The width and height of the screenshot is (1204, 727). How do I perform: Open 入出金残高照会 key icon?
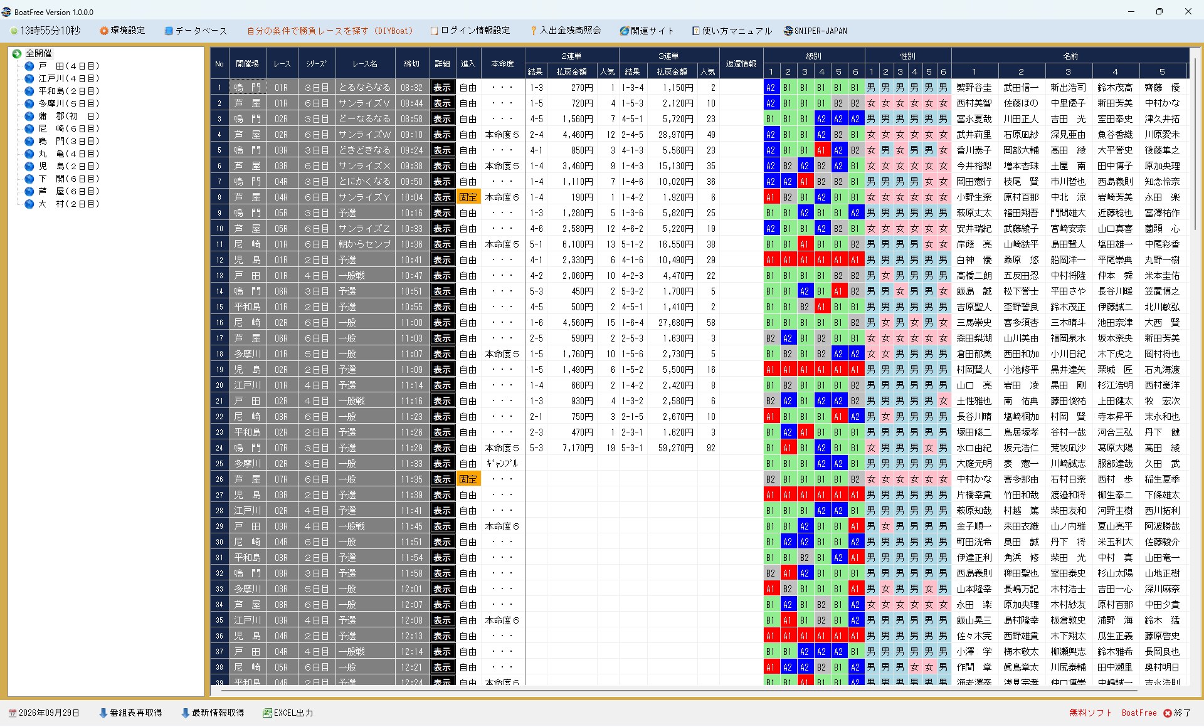[534, 31]
